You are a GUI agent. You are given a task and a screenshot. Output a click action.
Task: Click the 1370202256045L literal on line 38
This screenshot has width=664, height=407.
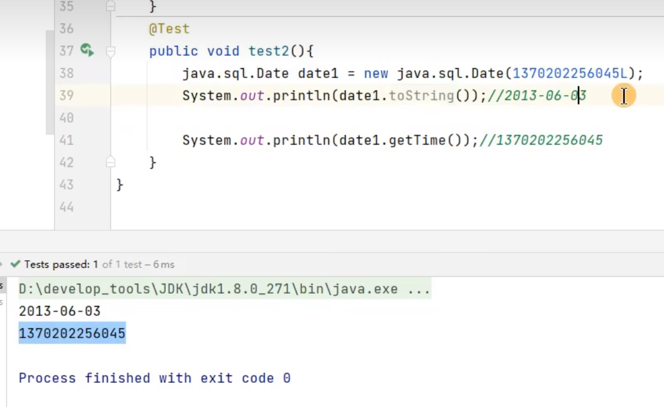pos(571,73)
